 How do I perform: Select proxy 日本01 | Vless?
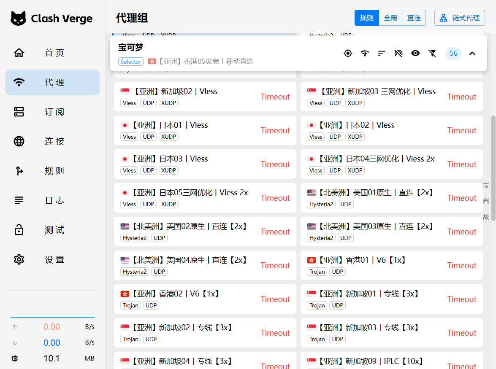click(x=205, y=130)
